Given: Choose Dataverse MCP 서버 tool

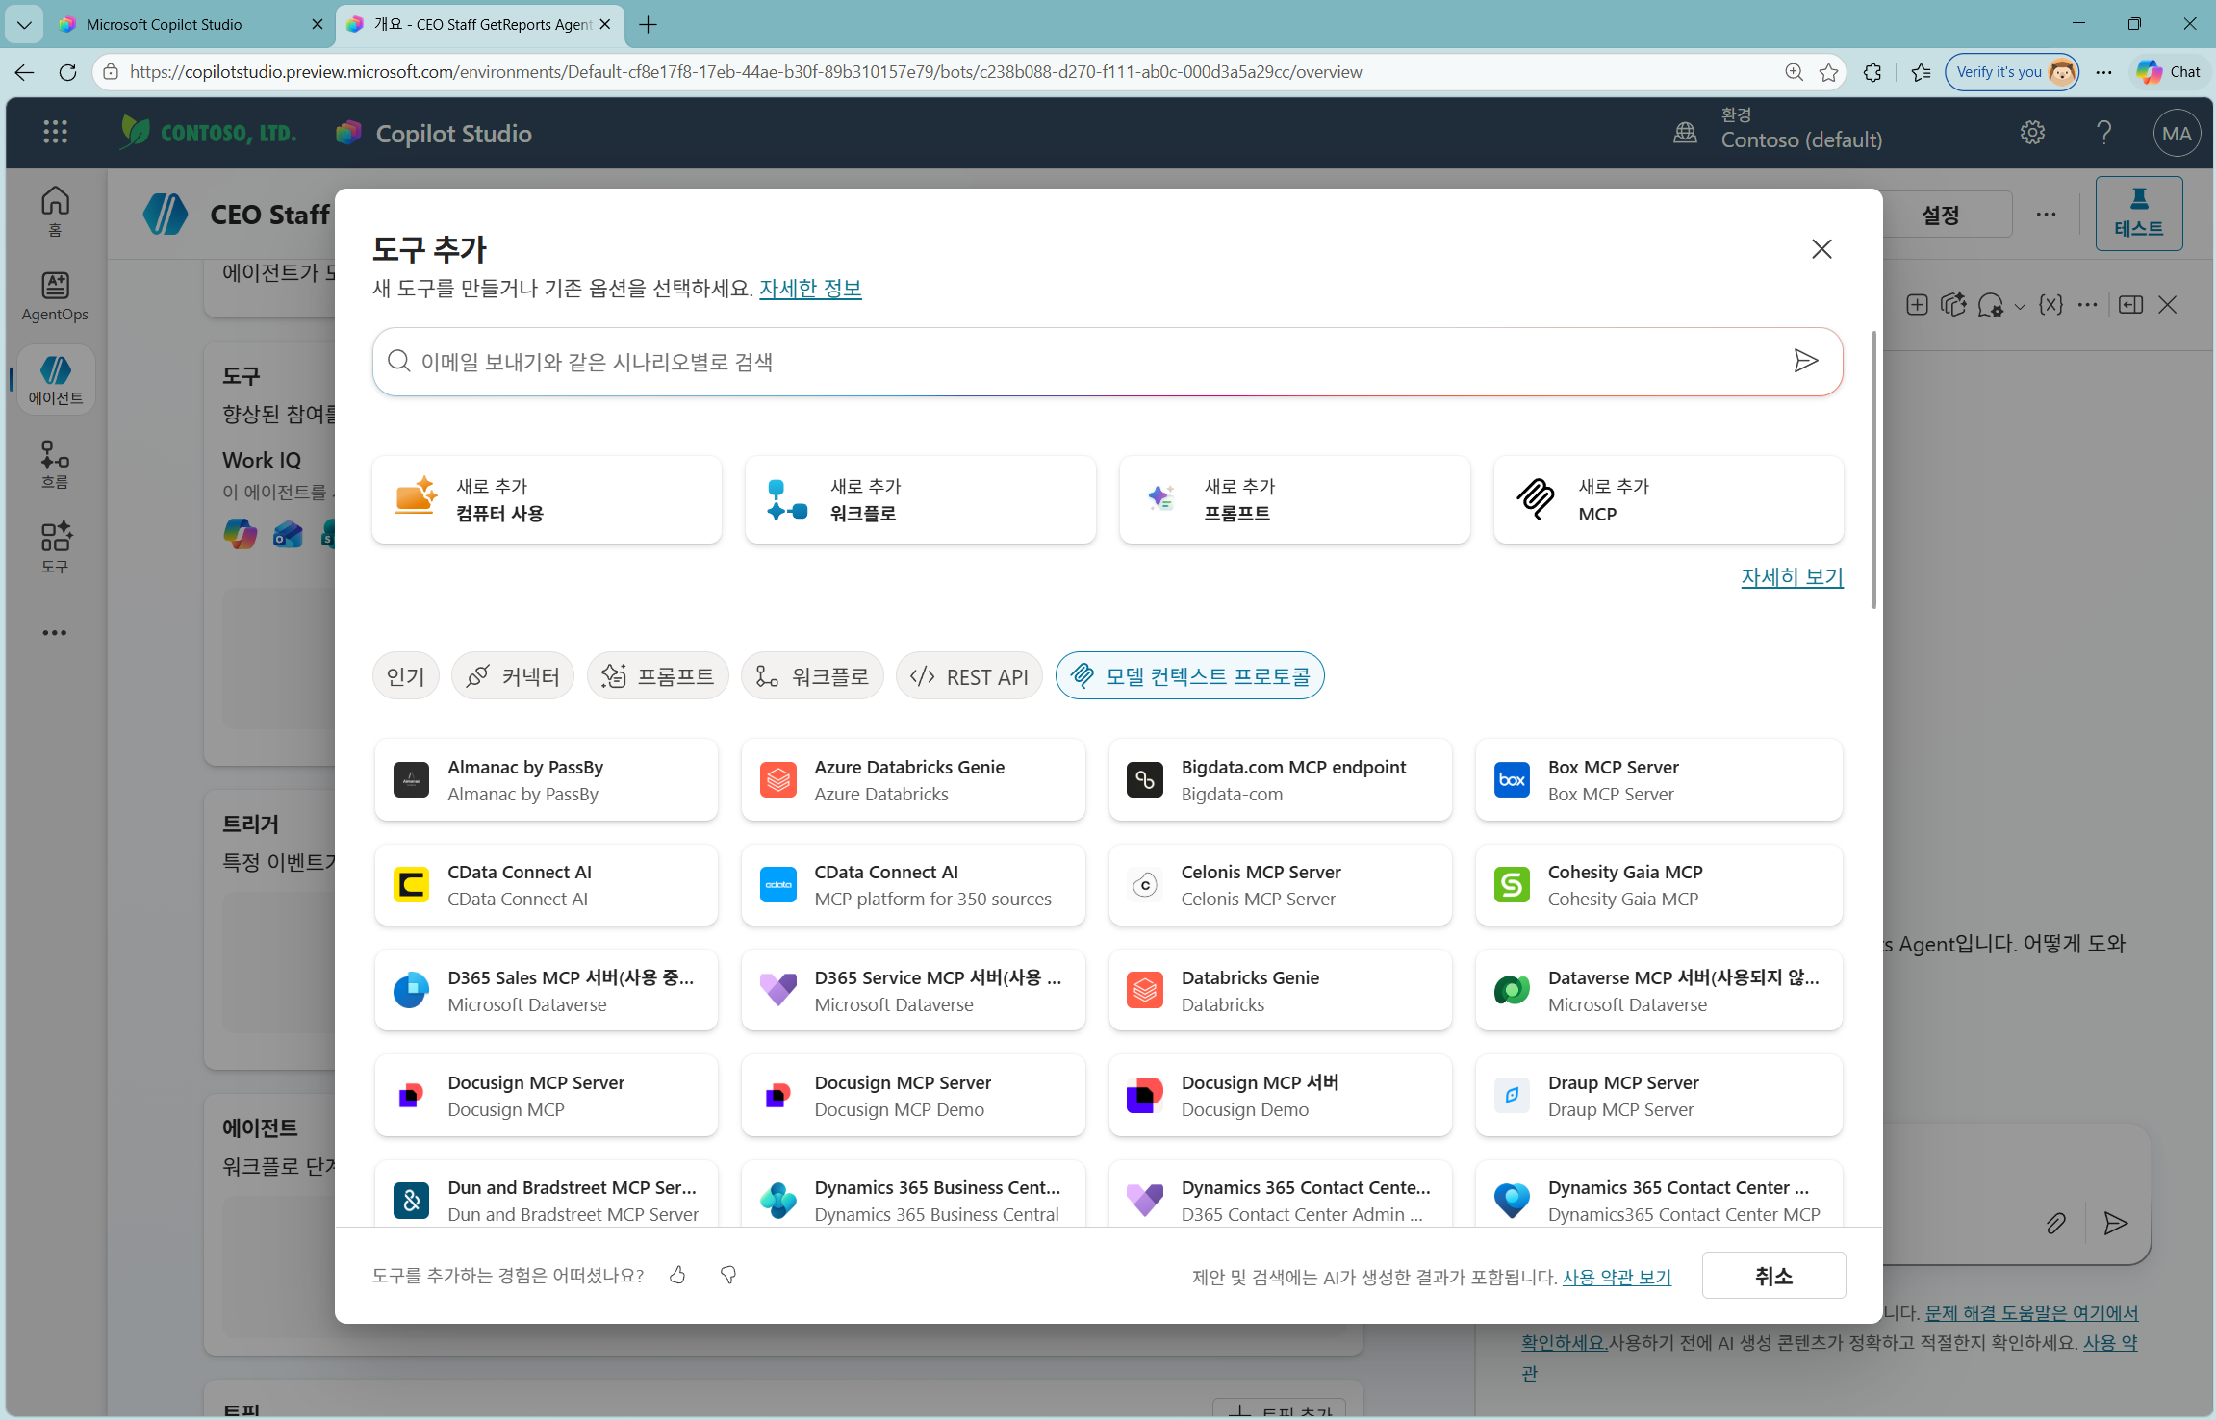Looking at the screenshot, I should [x=1659, y=991].
